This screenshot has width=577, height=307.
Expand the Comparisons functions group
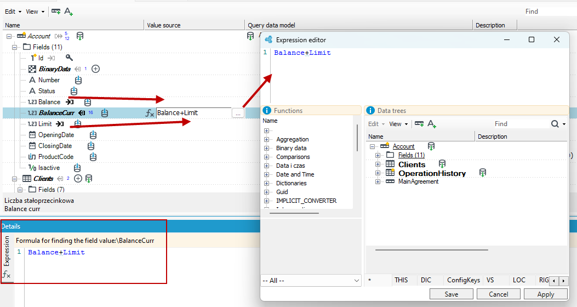[266, 157]
